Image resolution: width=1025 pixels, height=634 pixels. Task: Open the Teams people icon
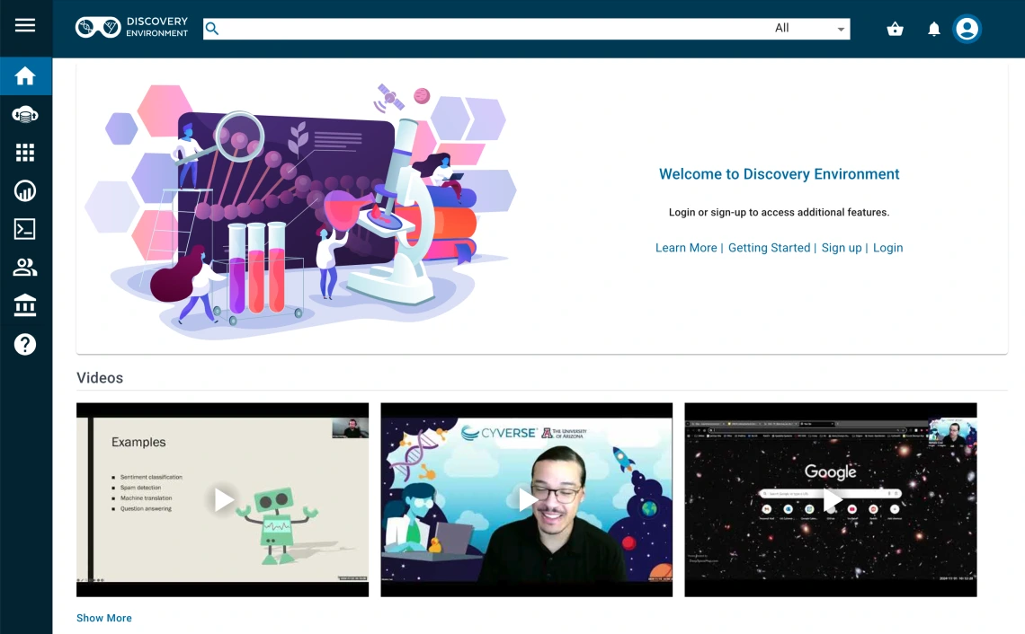point(25,267)
